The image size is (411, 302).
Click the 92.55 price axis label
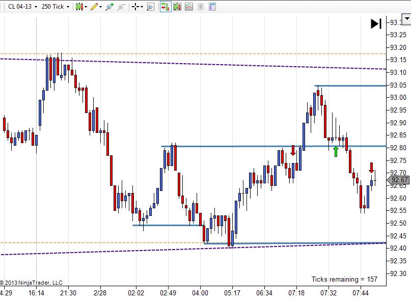(x=398, y=210)
